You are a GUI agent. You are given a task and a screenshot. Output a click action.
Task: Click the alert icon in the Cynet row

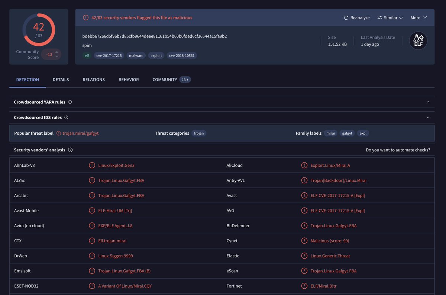(x=304, y=241)
